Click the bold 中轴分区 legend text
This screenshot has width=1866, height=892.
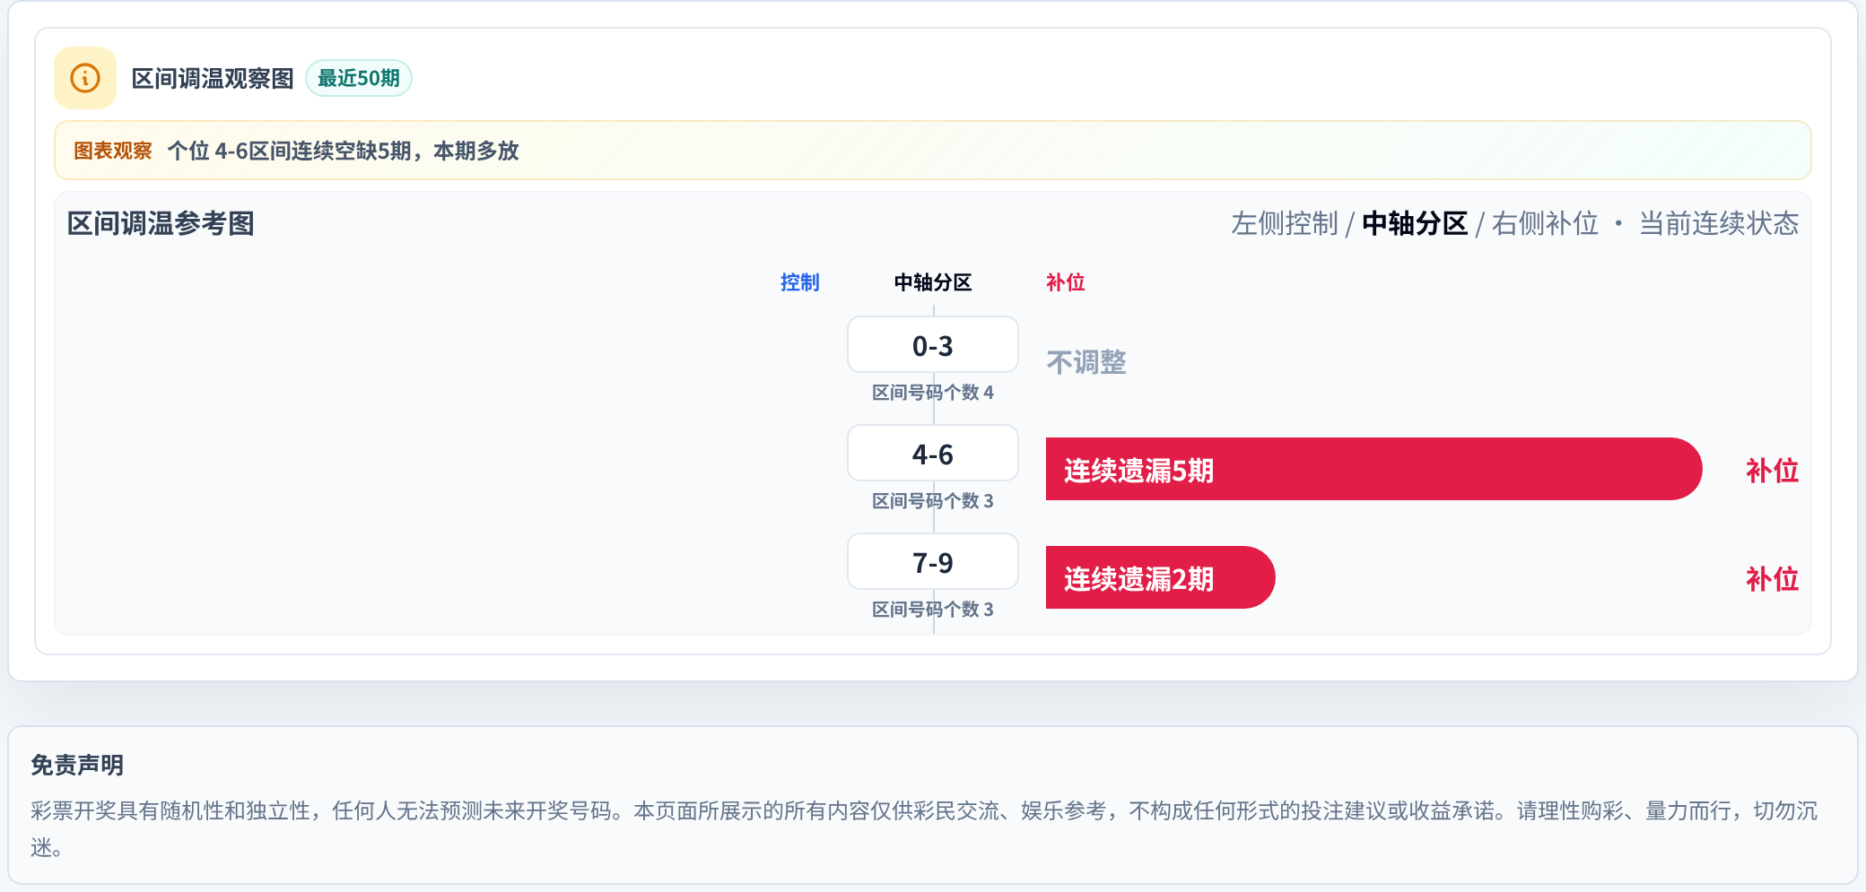point(1415,223)
